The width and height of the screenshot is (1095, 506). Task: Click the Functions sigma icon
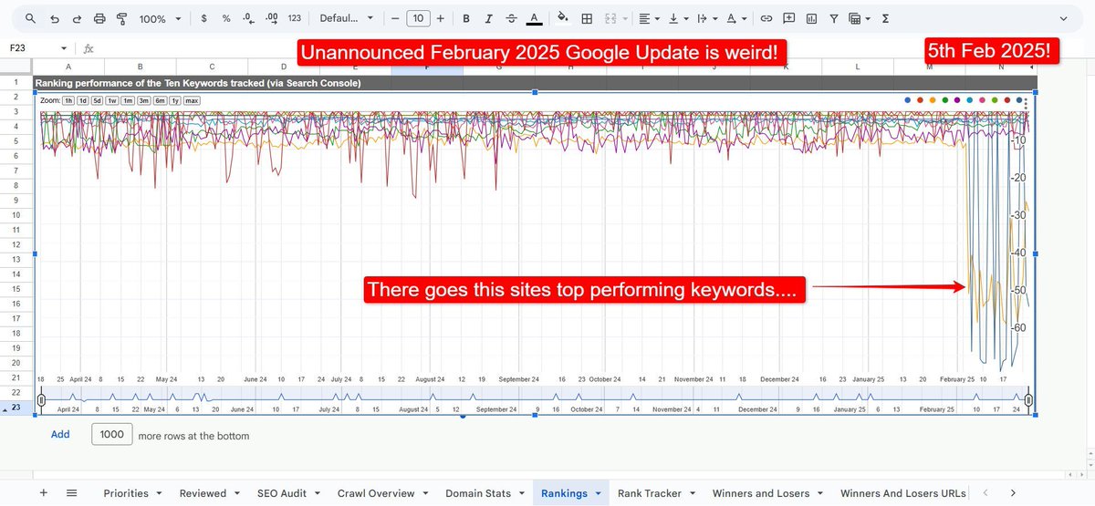pyautogui.click(x=885, y=18)
